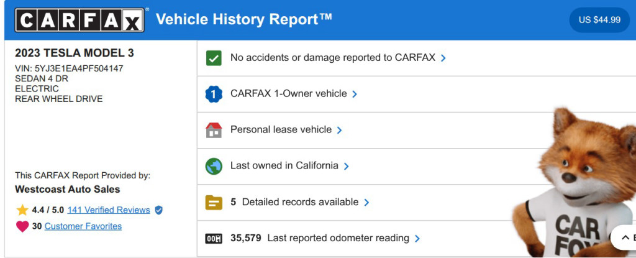The height and width of the screenshot is (258, 636).
Task: Click the US $44.99 price button
Action: (599, 20)
